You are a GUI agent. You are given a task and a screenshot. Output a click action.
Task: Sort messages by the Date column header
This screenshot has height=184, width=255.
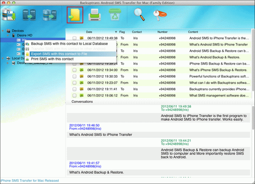(89, 32)
